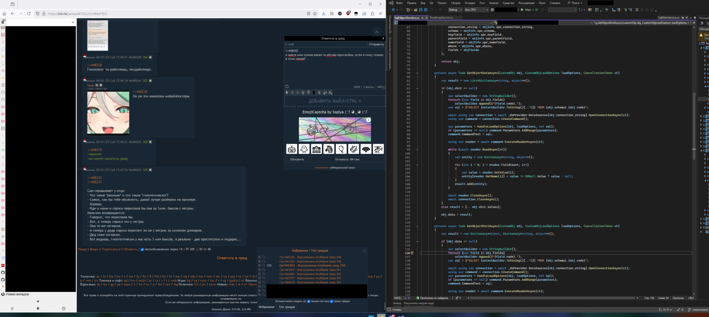This screenshot has width=709, height=317.
Task: Click Save All icon in Visual Studio toolbar
Action: point(425,10)
